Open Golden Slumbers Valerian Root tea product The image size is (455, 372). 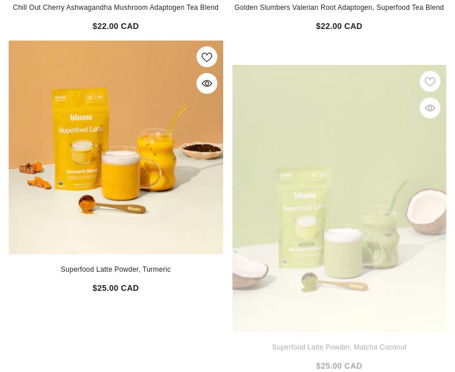pyautogui.click(x=339, y=8)
